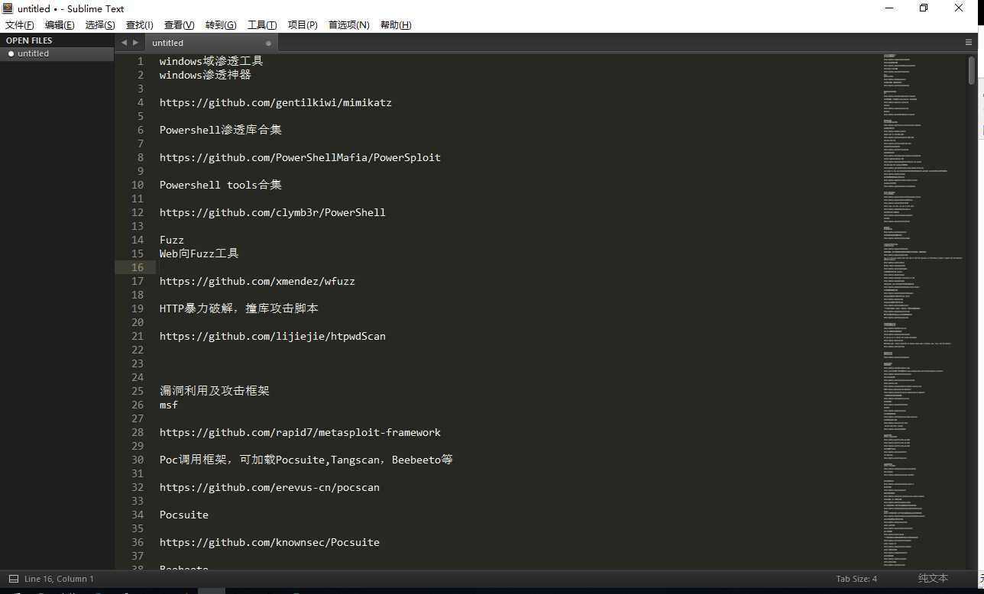Click the lijiejie/htpwdScan URL line
The width and height of the screenshot is (984, 594).
click(x=273, y=336)
